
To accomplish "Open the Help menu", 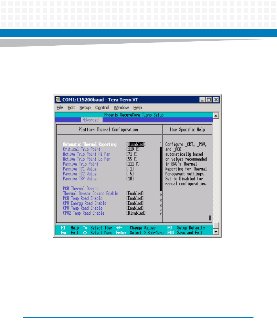I will 137,108.
